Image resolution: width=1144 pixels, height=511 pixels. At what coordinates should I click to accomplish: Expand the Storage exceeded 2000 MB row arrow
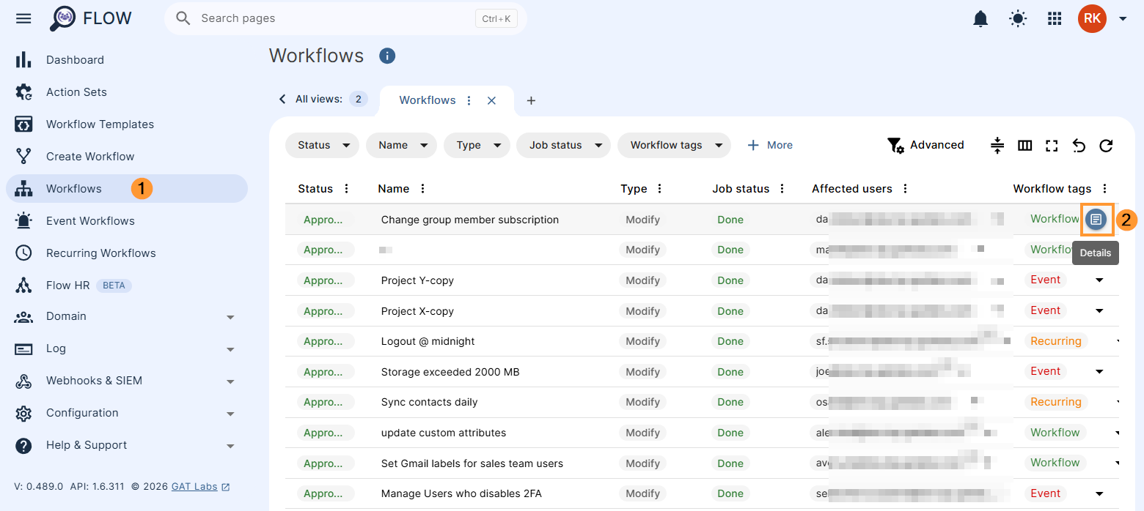(x=1099, y=372)
